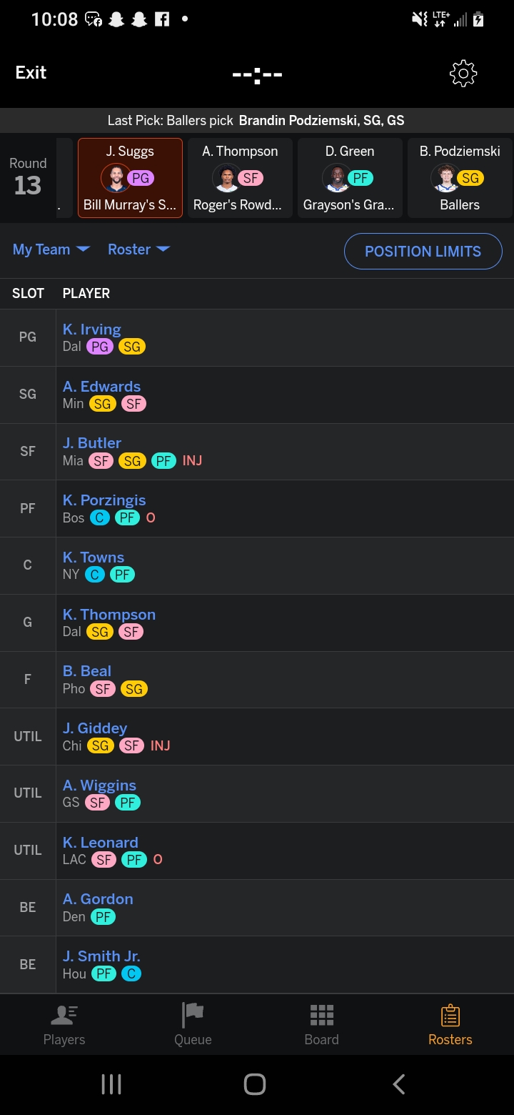This screenshot has width=514, height=1115.
Task: Tap A. Thompson SF position badge
Action: point(251,178)
